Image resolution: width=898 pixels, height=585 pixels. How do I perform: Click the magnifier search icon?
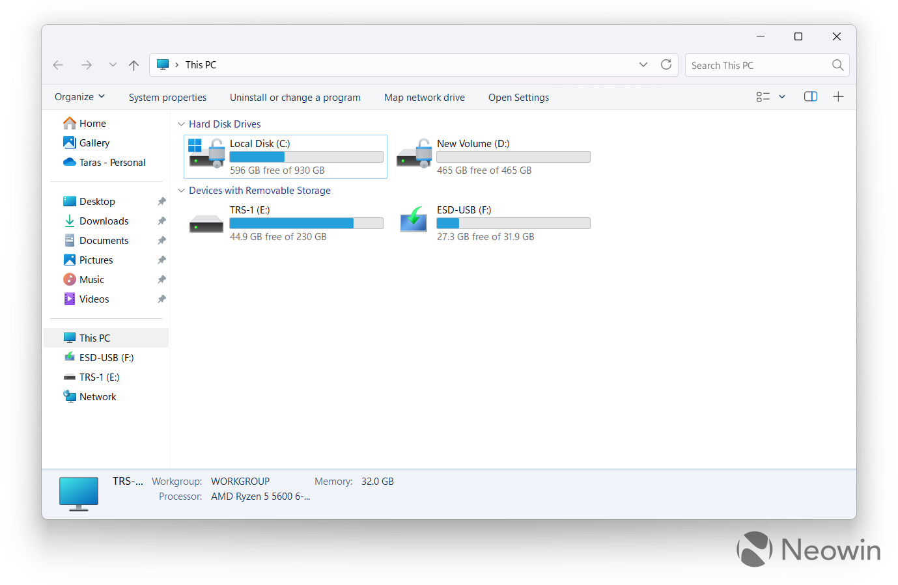(x=838, y=65)
